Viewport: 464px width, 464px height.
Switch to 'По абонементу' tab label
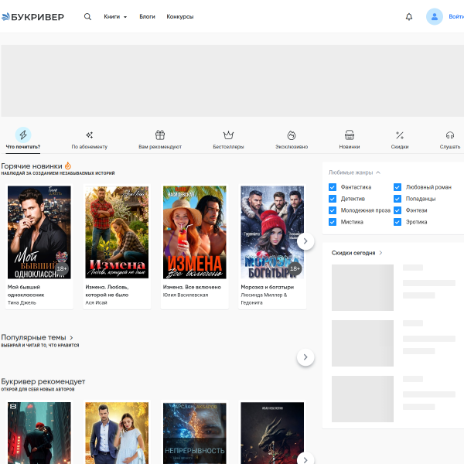point(90,146)
